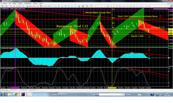Select the horizontal line drawing tool
Screen dimensions: 173x103
coord(102,6)
